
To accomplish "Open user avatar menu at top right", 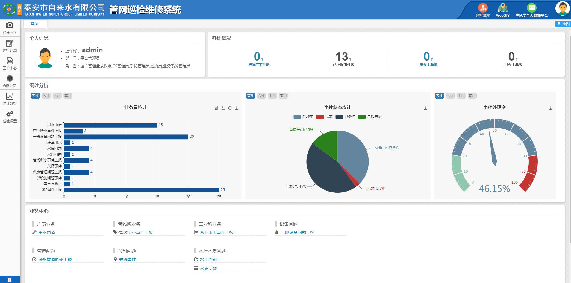I will coord(562,8).
